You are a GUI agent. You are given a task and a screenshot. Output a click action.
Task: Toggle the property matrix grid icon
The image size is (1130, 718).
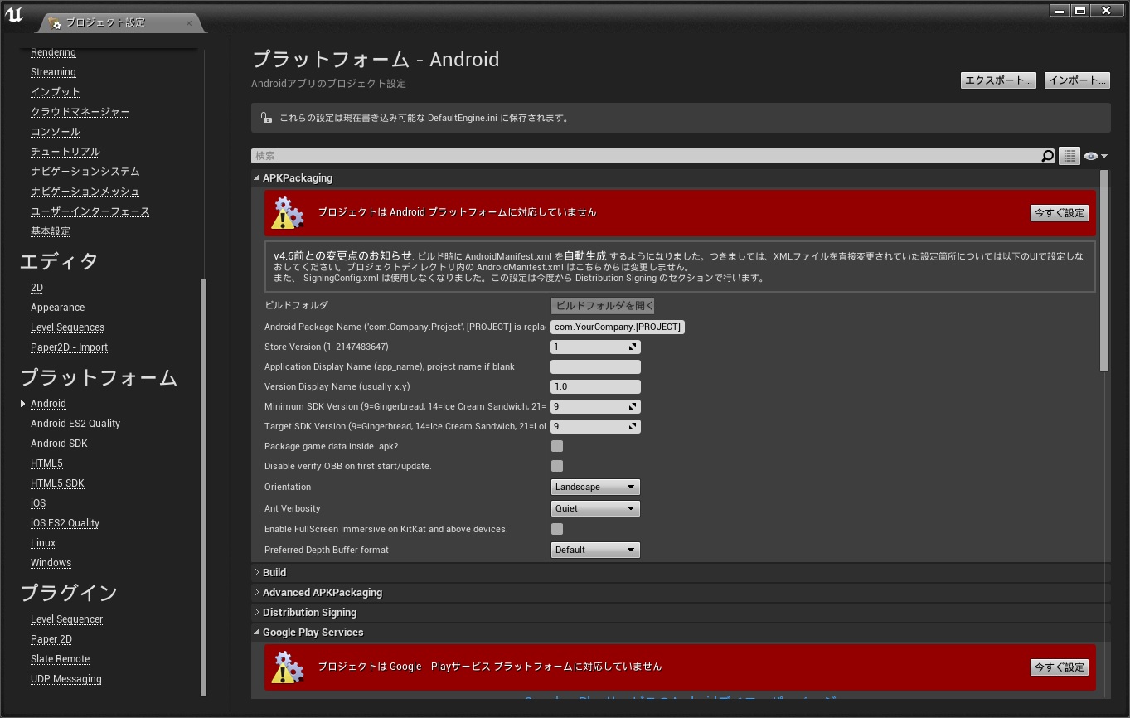pyautogui.click(x=1069, y=156)
